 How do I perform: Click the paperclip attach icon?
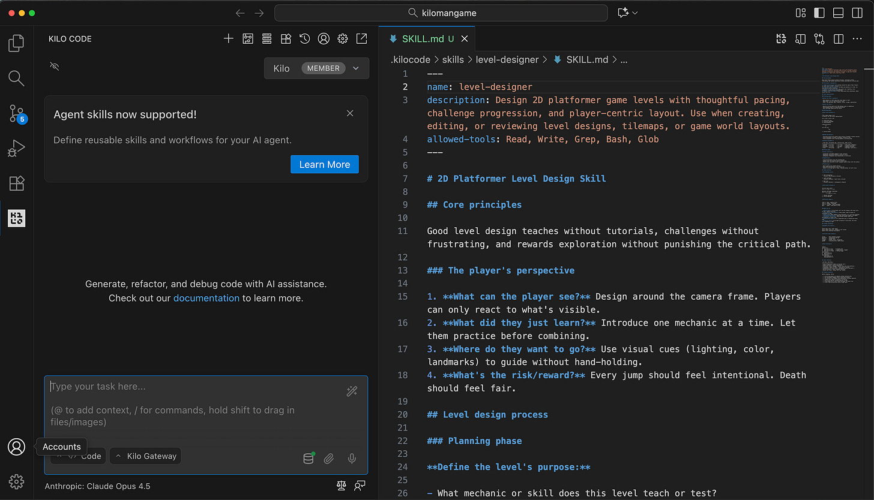pos(329,459)
